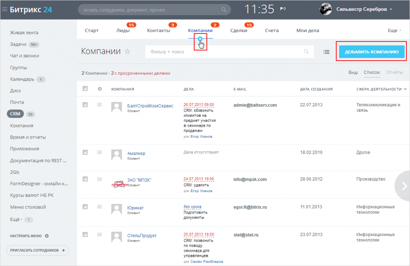Switch view to Отчёты
The width and height of the screenshot is (410, 266).
click(x=394, y=72)
